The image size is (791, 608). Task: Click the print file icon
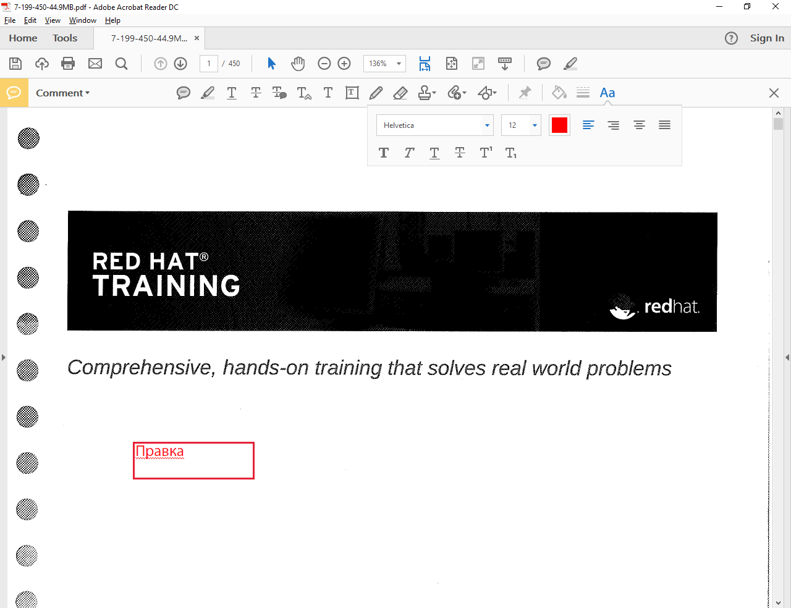[x=68, y=64]
